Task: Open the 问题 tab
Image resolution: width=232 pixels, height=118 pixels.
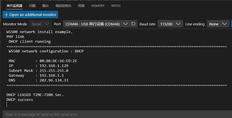Action: pyautogui.click(x=32, y=6)
